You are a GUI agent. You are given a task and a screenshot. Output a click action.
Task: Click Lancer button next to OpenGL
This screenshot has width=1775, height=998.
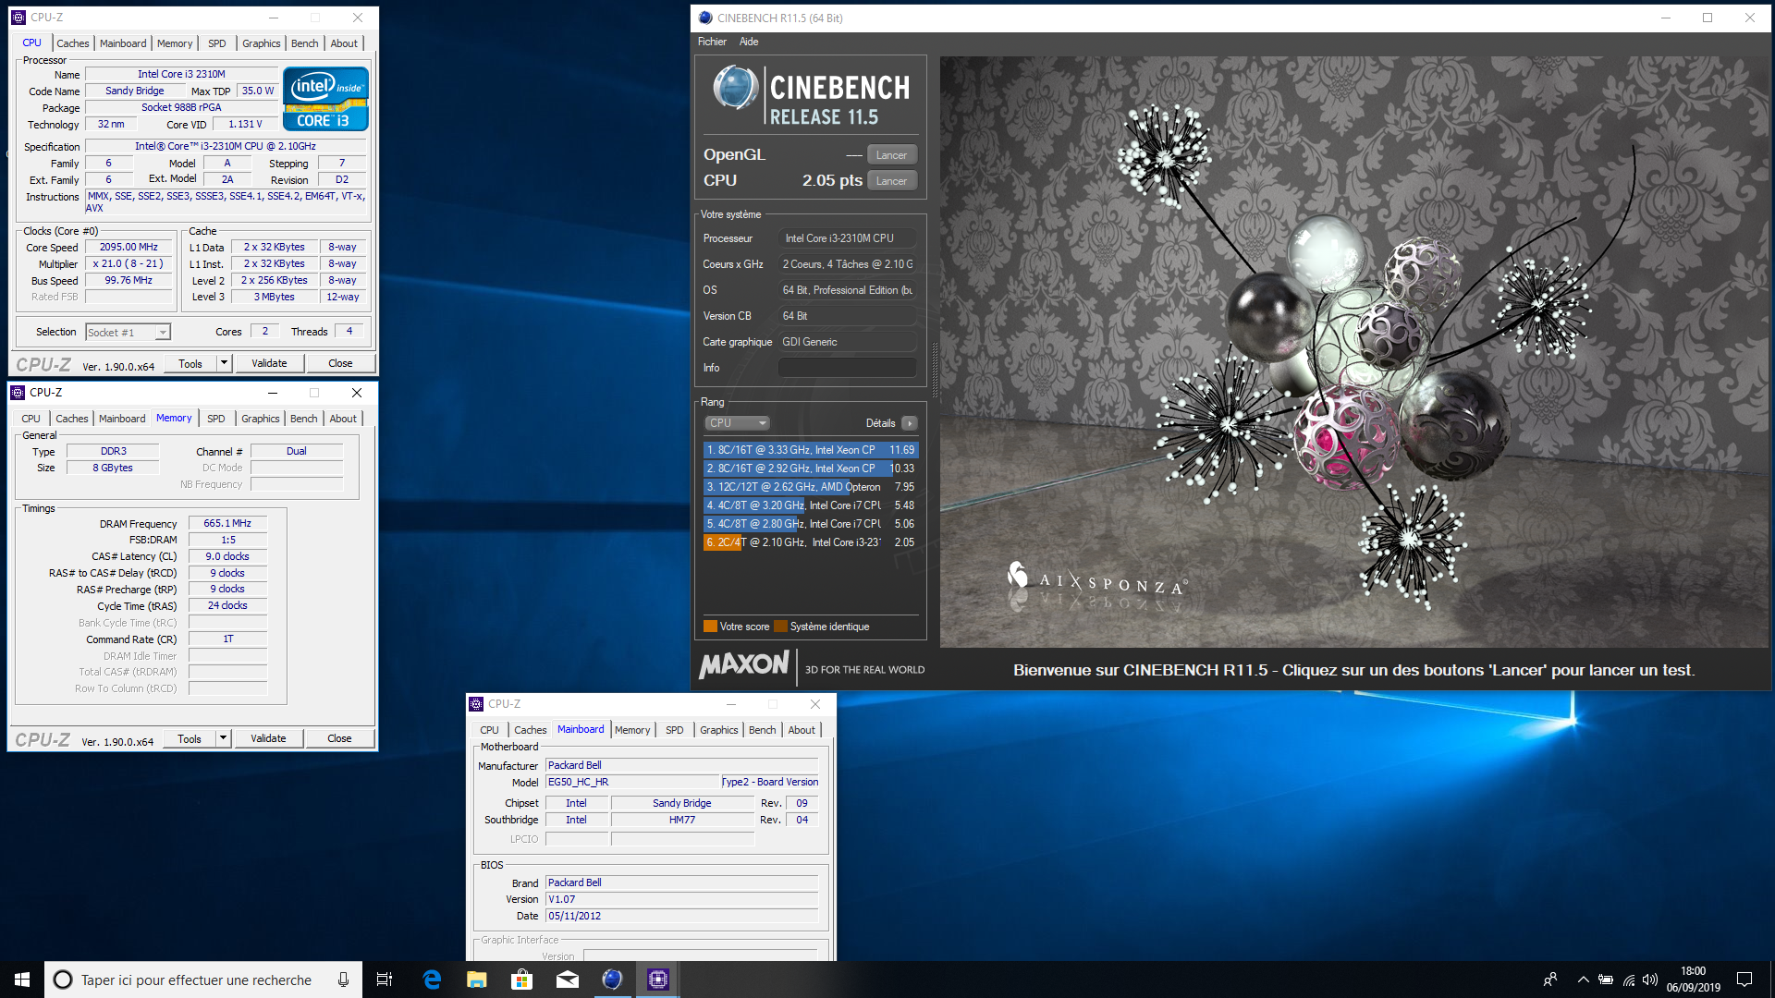(x=892, y=155)
